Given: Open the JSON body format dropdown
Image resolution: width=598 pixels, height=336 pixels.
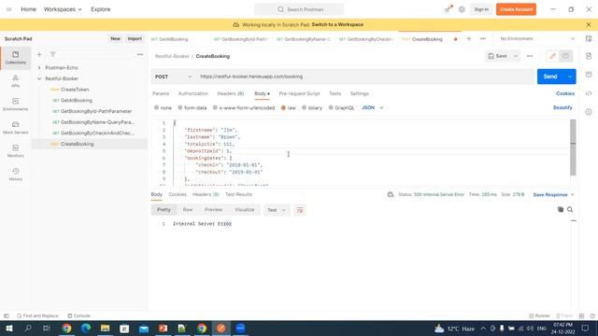Looking at the screenshot, I should pos(373,108).
